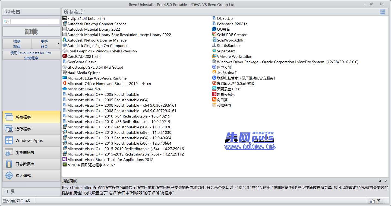Screen dimensions: 391x206
Task: Click the 更多命令 button
Action: point(44,44)
